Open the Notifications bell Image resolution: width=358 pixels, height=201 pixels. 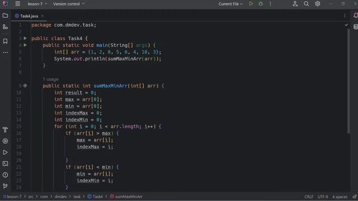click(356, 16)
